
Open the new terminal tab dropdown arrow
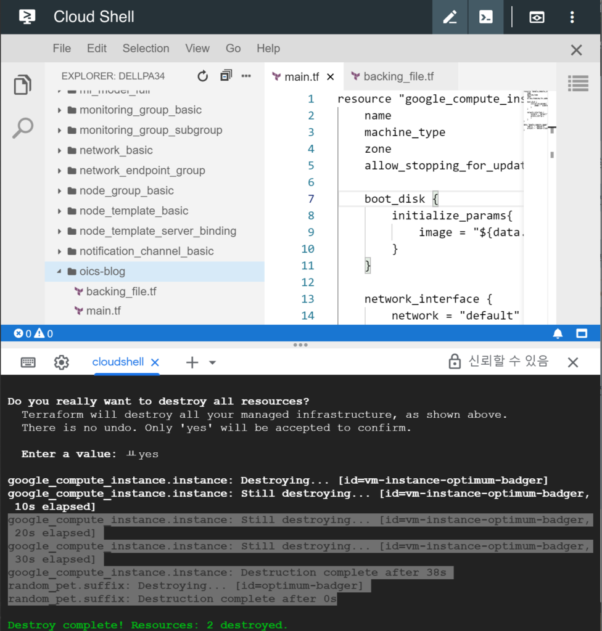pos(212,362)
